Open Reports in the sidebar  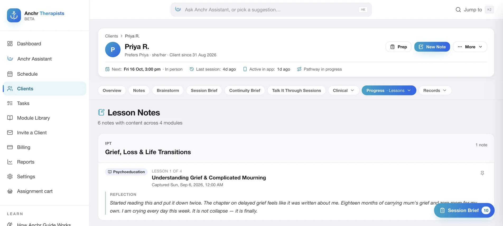(x=45, y=162)
